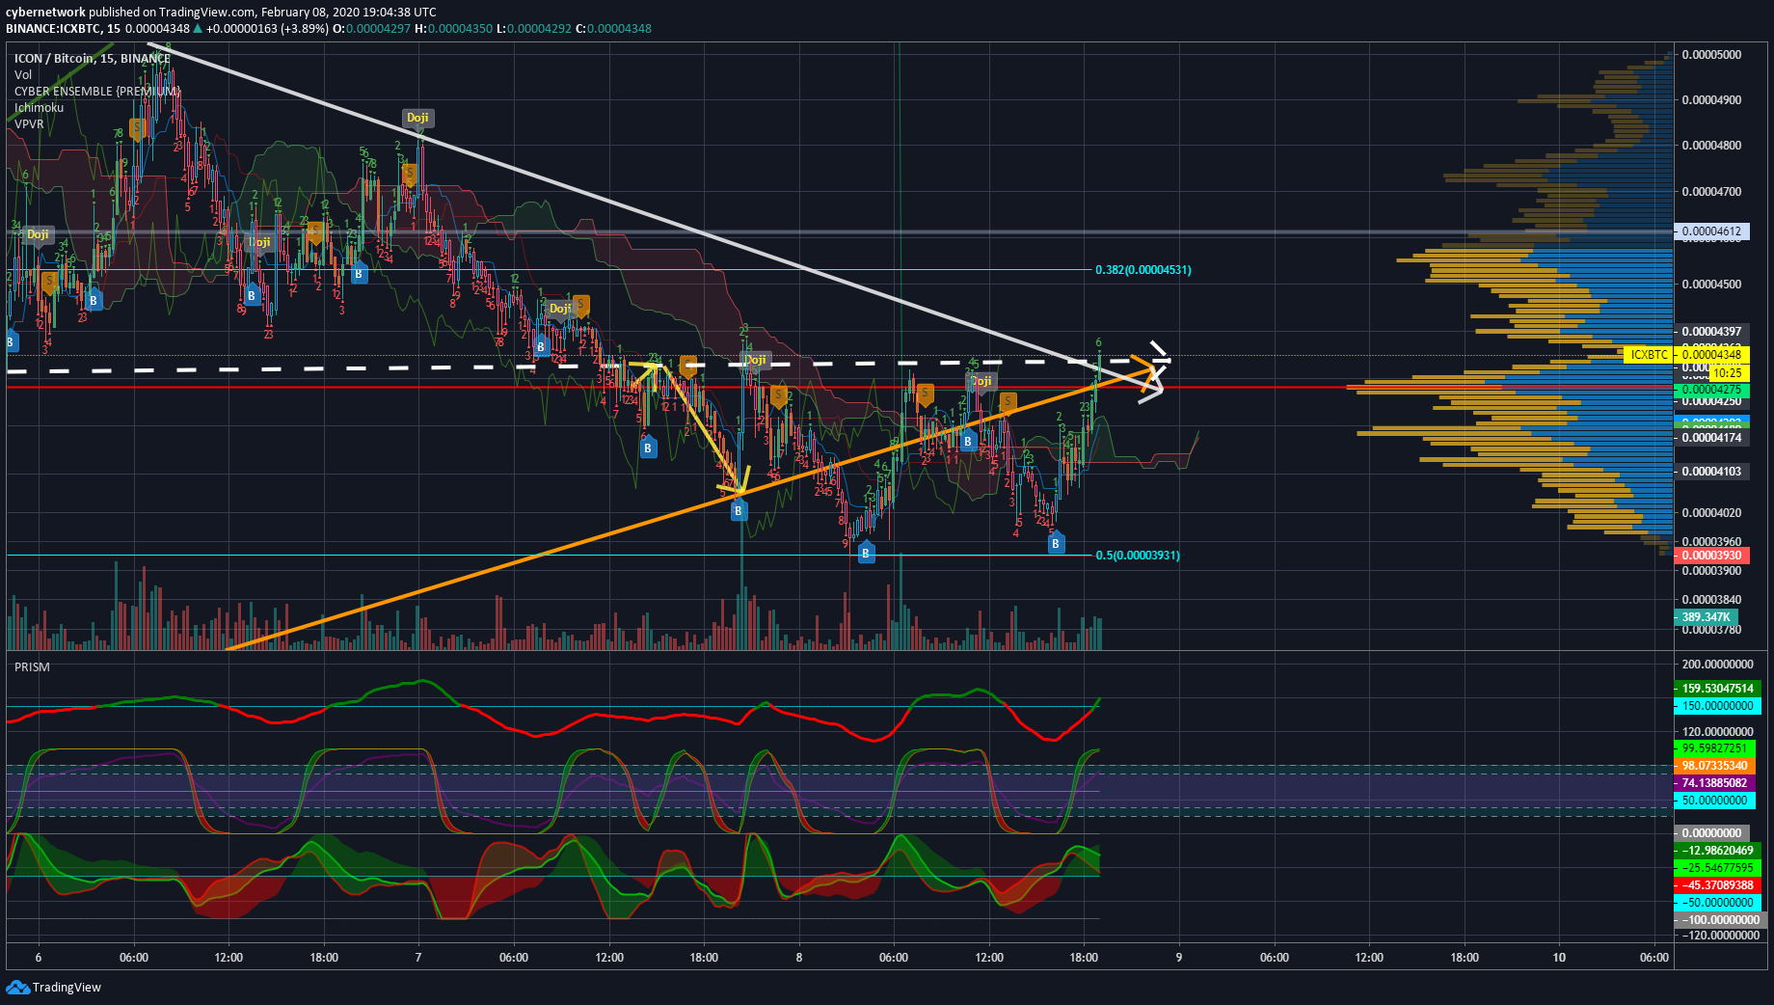Click the cyan 150.00000000 level tag
The height and width of the screenshot is (1005, 1774).
(1717, 706)
